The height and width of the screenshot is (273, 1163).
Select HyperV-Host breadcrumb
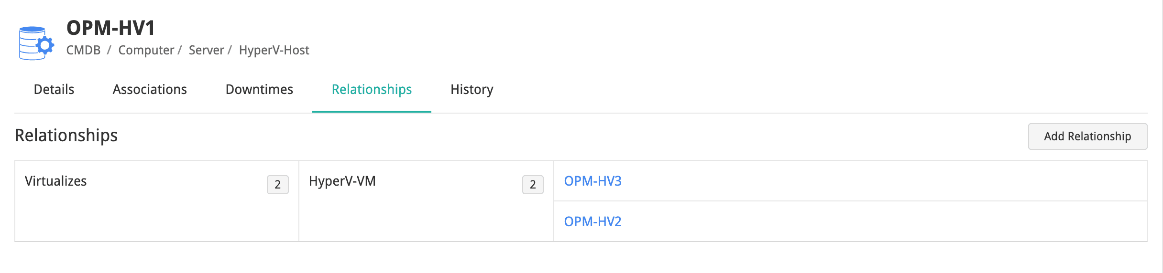click(274, 50)
